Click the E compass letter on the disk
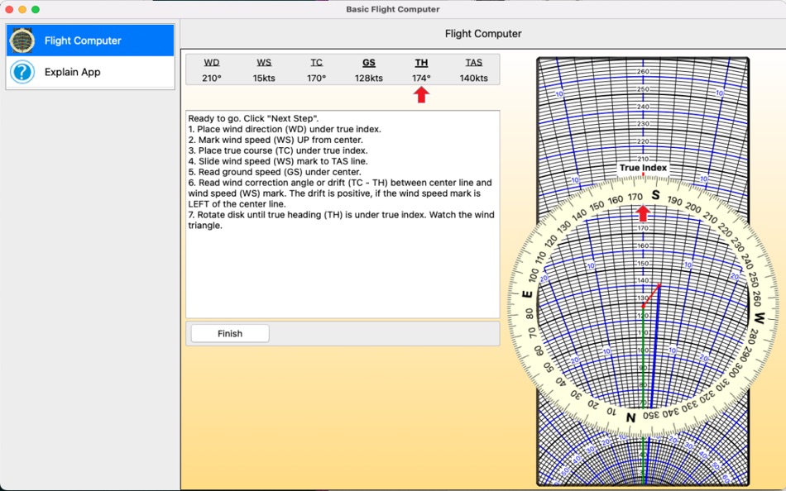The image size is (786, 491). point(526,293)
